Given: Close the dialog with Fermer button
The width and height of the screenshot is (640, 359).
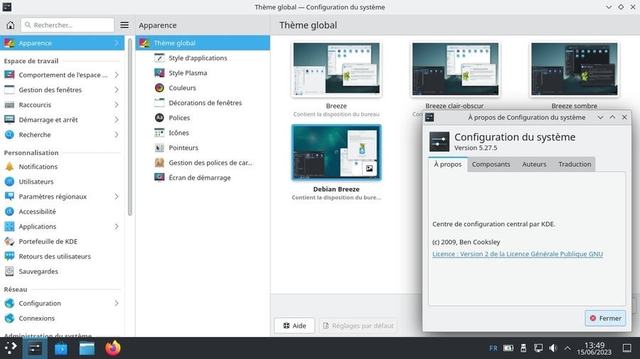Looking at the screenshot, I should point(605,319).
